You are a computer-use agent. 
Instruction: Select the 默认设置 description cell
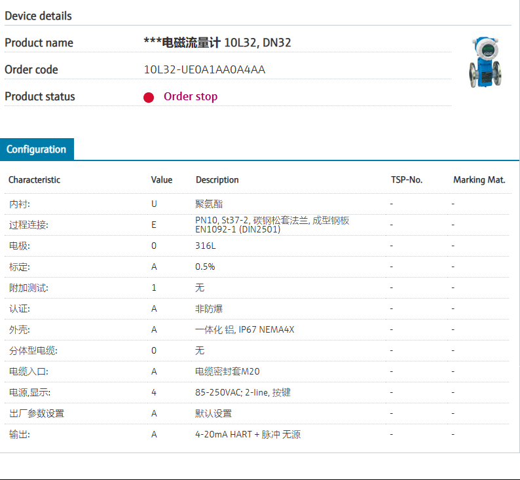point(214,413)
